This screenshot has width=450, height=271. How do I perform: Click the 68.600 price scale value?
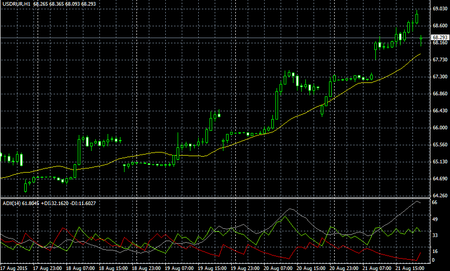click(440, 26)
